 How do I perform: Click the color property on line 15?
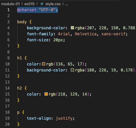point(33,94)
